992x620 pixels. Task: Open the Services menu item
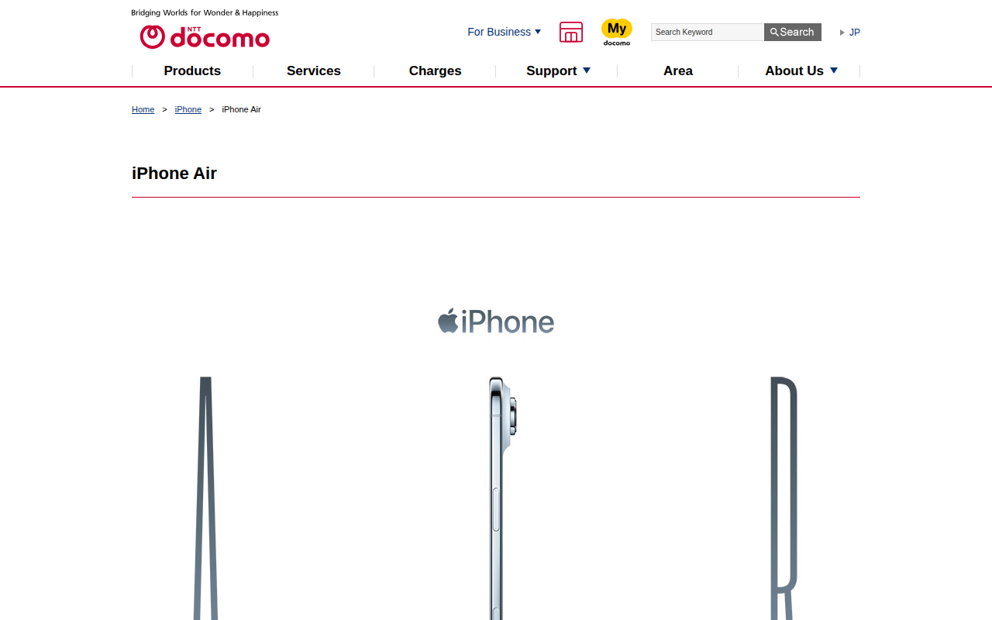pos(314,71)
